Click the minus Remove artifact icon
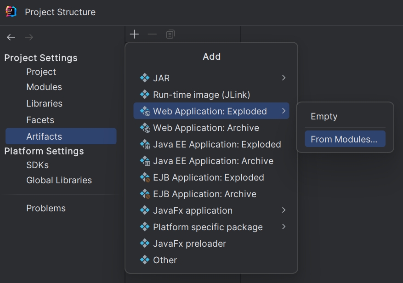Screen dimensions: 403x283 152,34
